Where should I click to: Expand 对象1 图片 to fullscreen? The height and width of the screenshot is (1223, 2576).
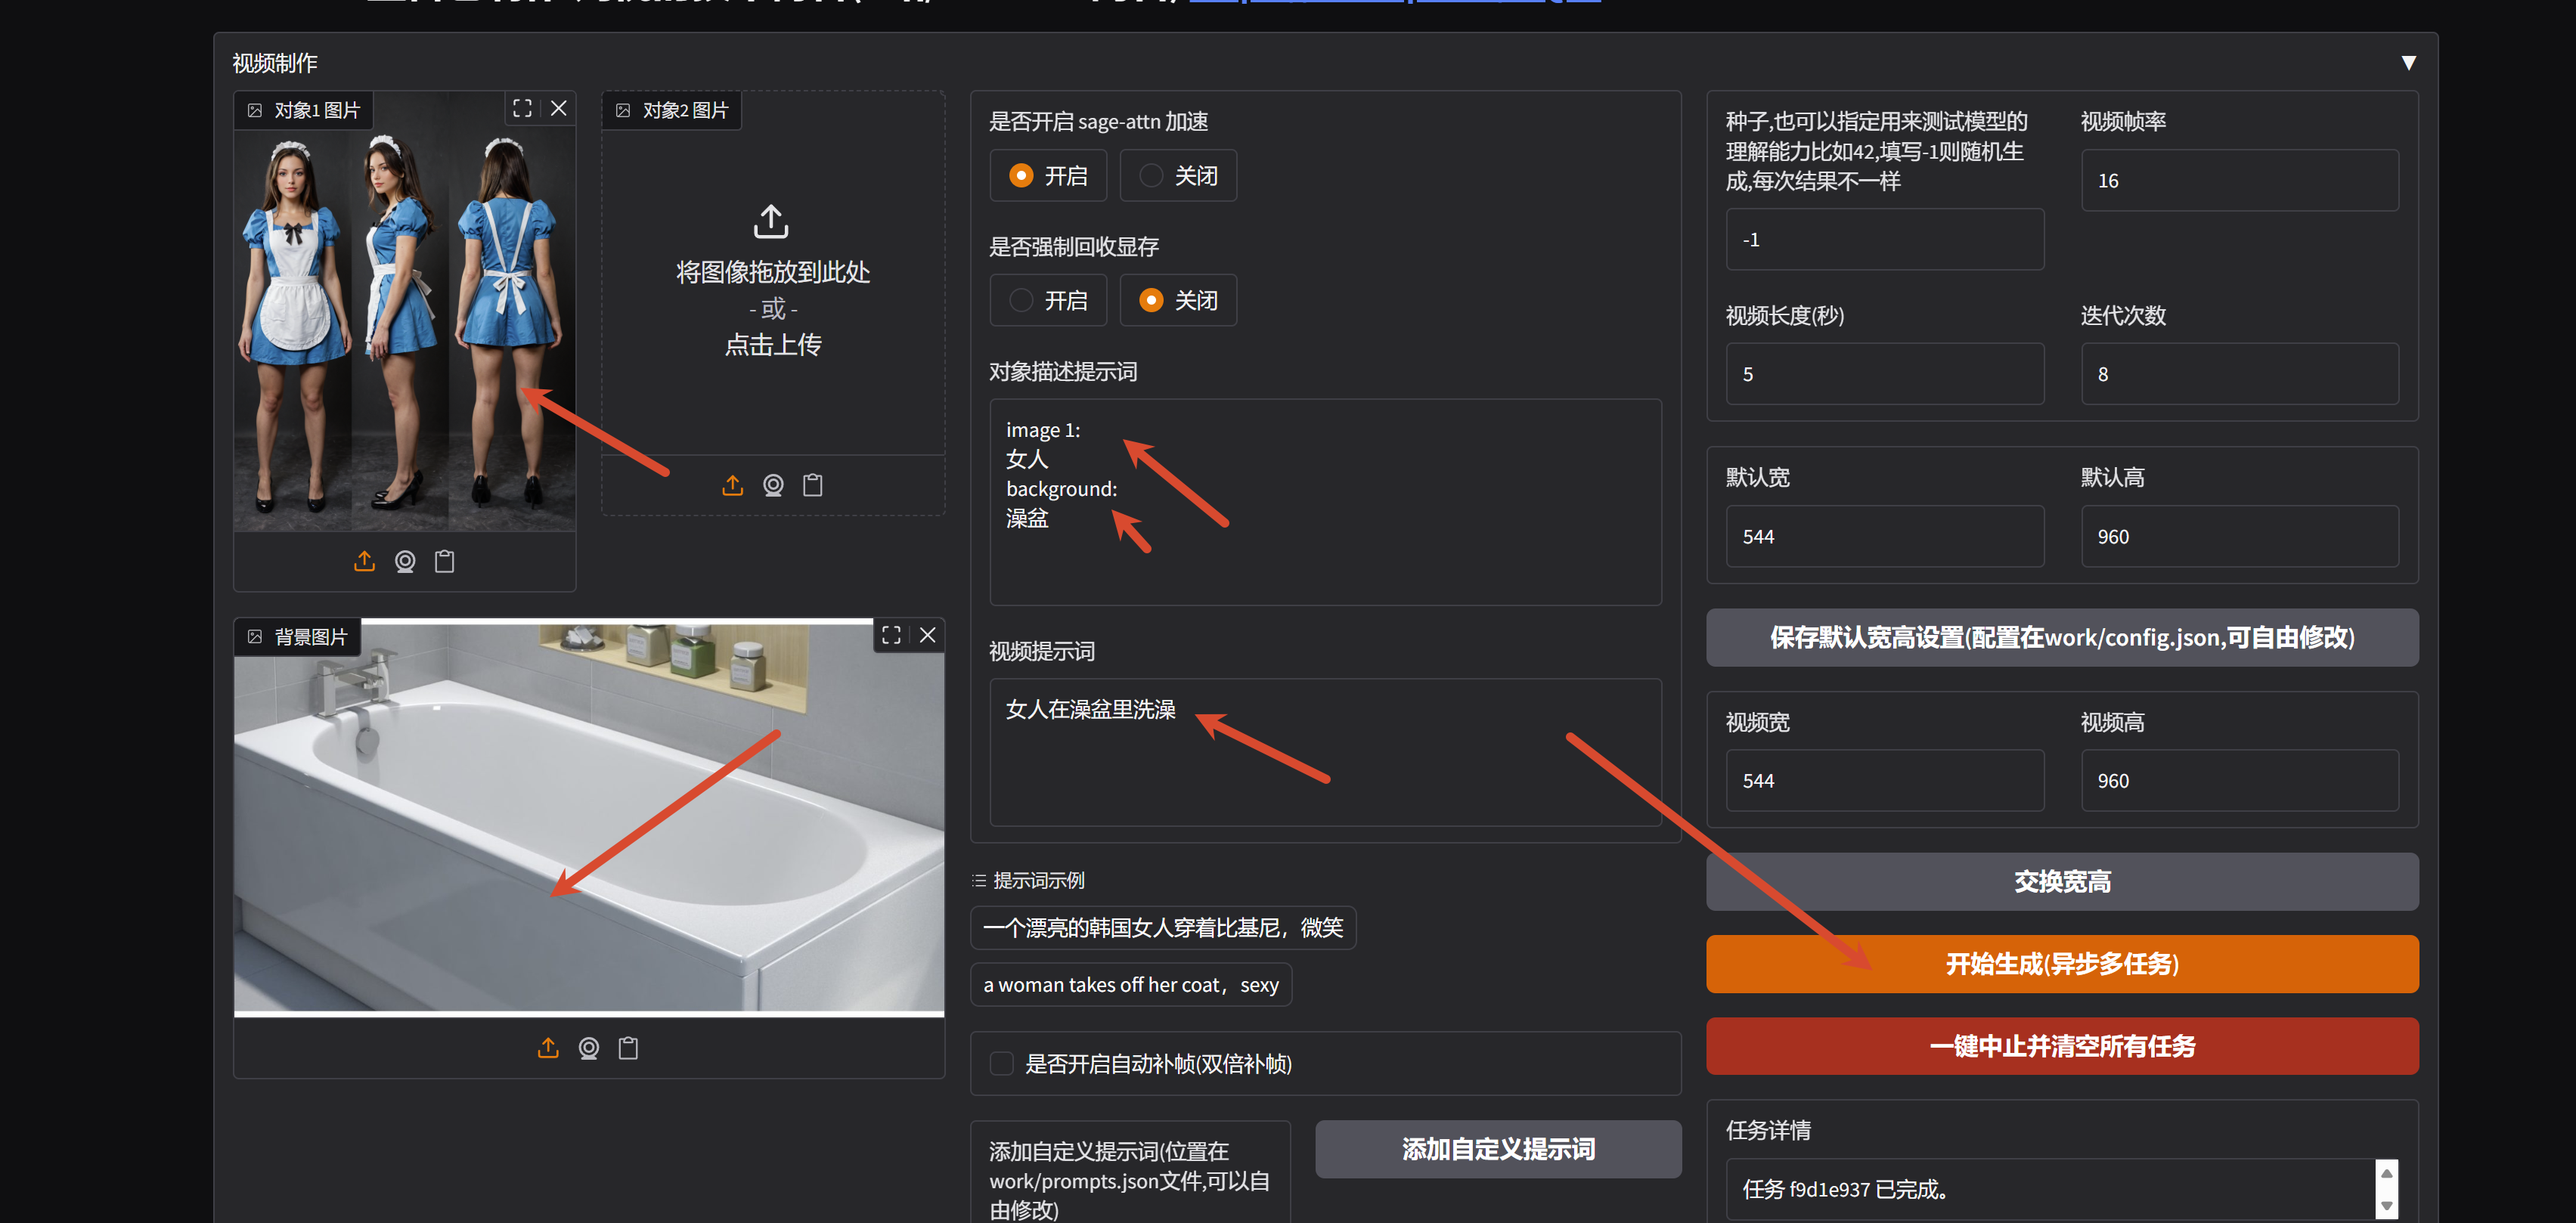tap(522, 108)
